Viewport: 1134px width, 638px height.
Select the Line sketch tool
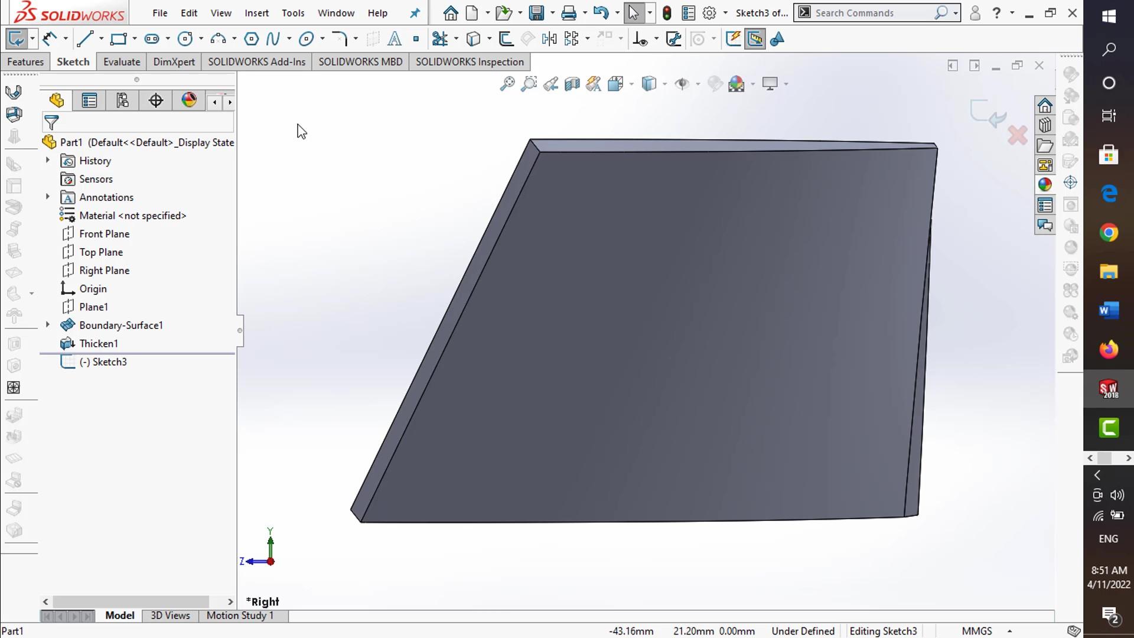point(85,39)
